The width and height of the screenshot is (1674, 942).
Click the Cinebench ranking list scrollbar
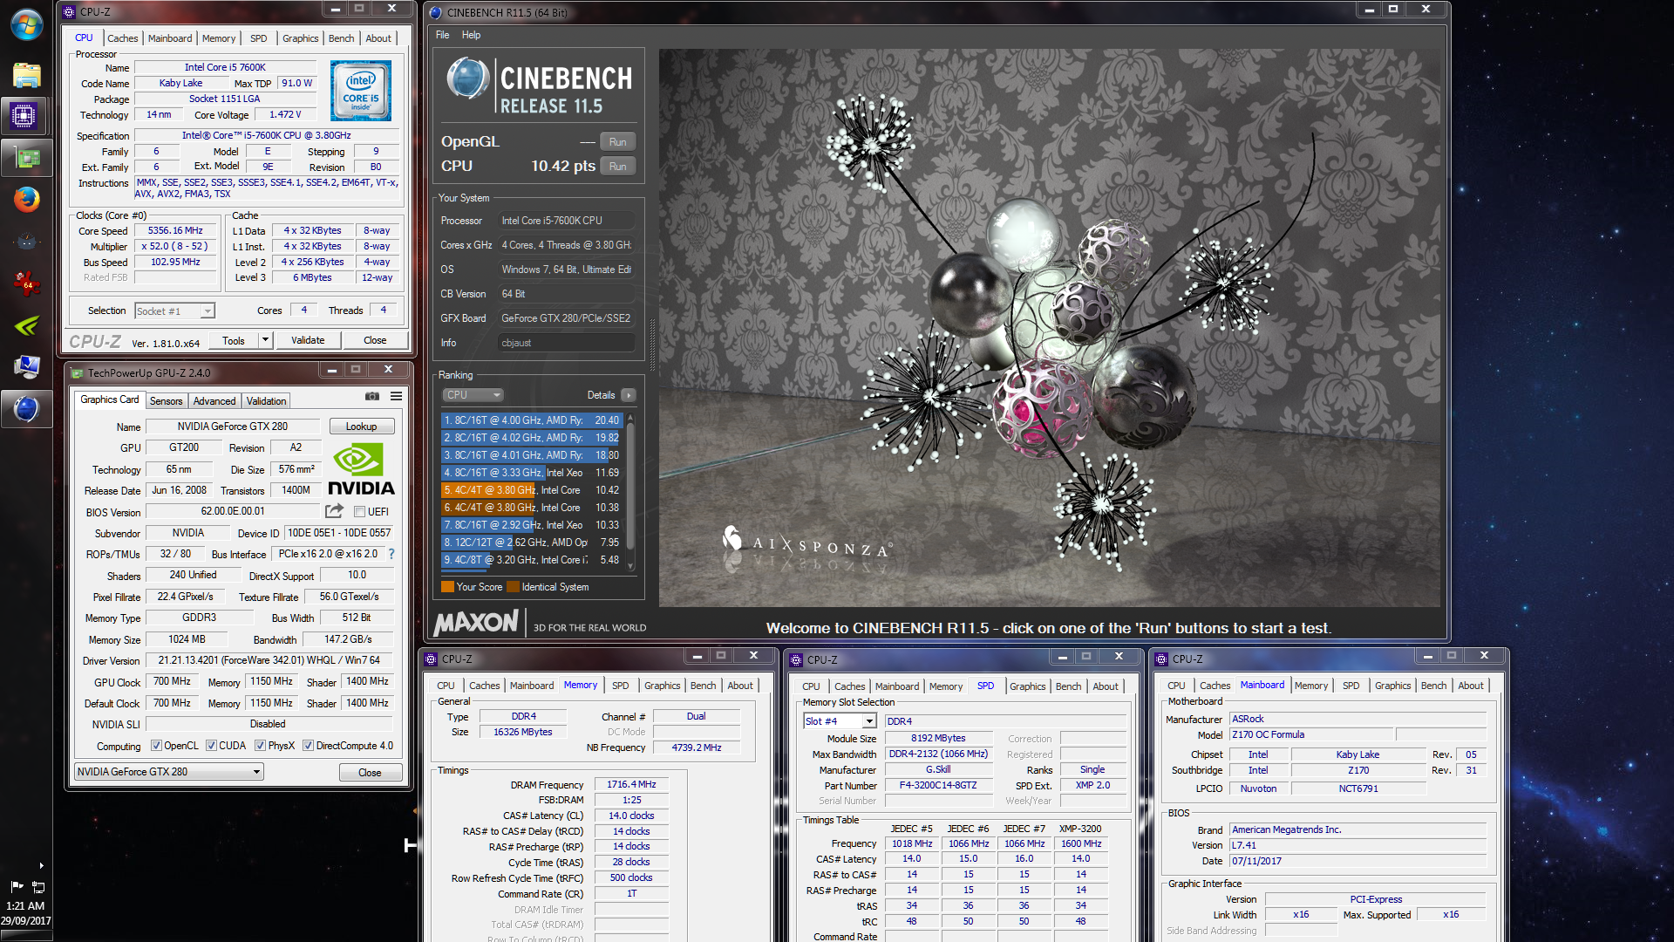click(x=630, y=494)
